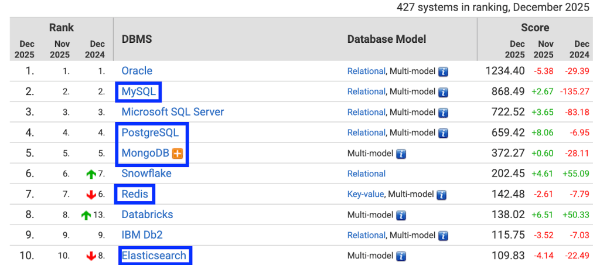Click the info icon in Elasticsearch row
Screen dimensions: 600x265
pos(401,256)
